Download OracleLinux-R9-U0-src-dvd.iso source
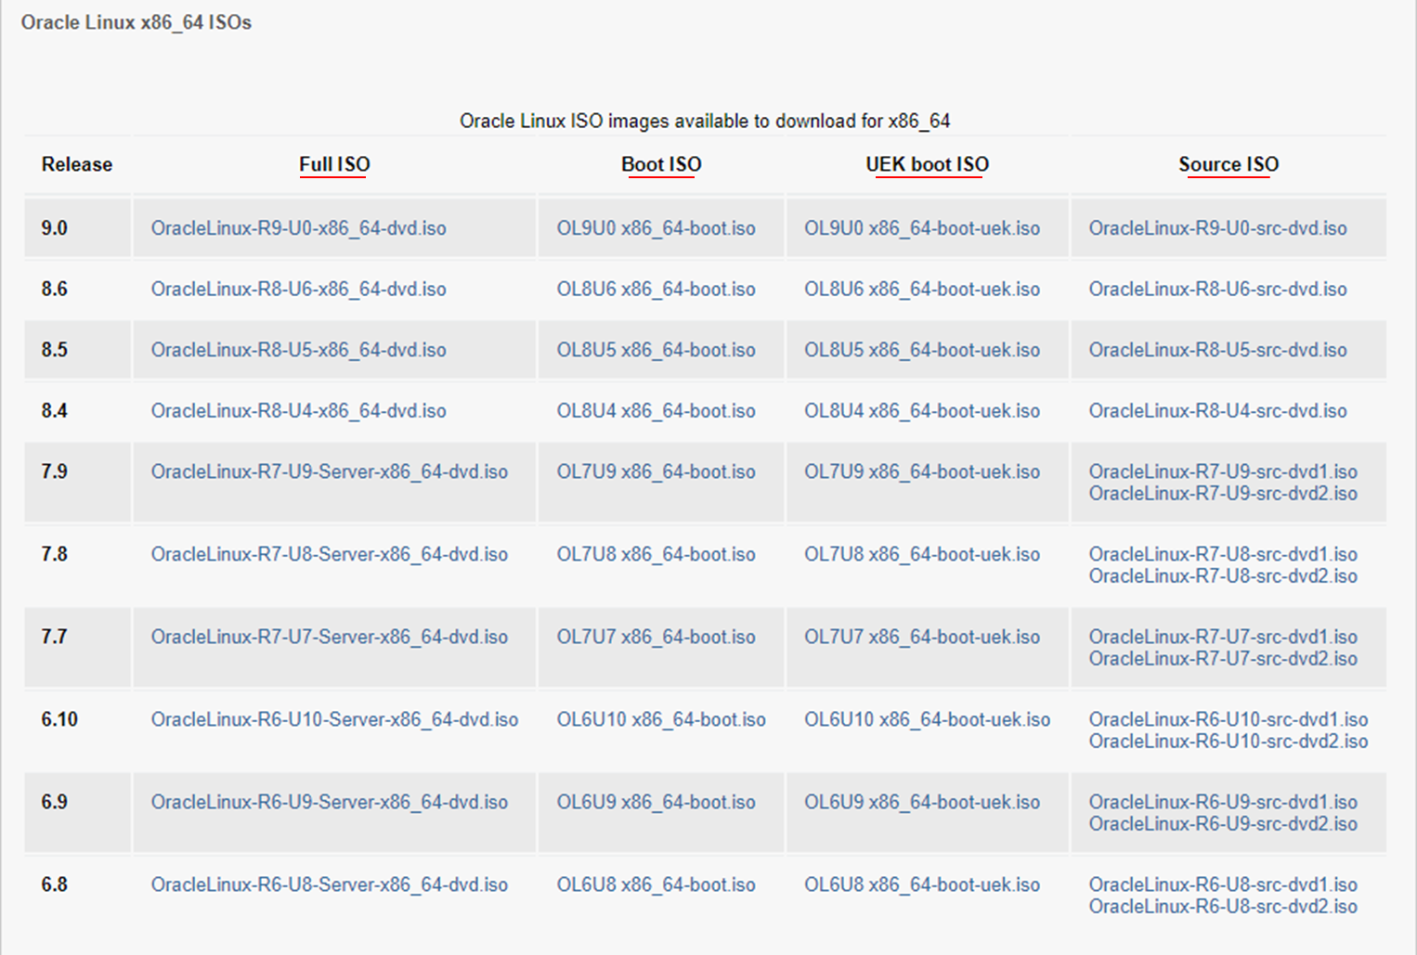Image resolution: width=1417 pixels, height=955 pixels. 1217,228
